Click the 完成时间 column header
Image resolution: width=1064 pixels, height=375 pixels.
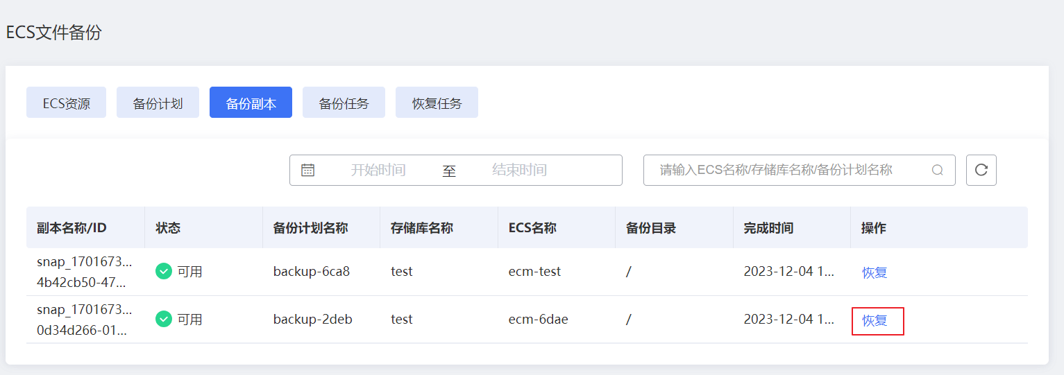(x=768, y=228)
